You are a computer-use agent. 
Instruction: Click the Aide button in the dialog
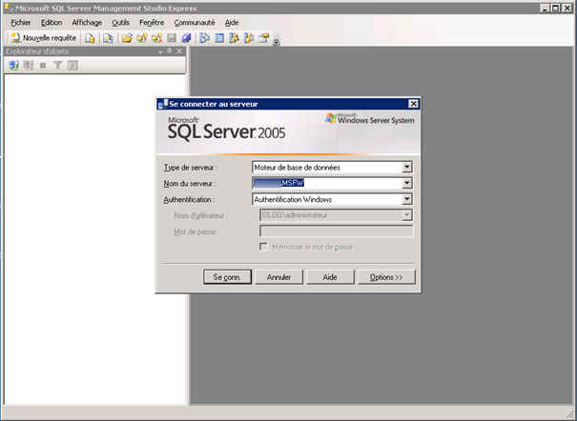click(330, 277)
